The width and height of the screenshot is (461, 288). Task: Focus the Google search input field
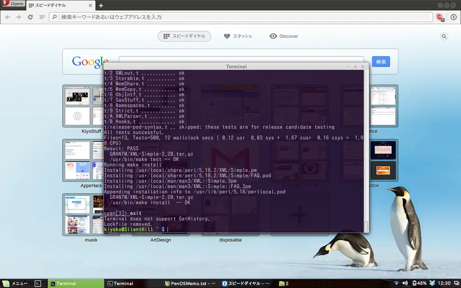pos(241,59)
